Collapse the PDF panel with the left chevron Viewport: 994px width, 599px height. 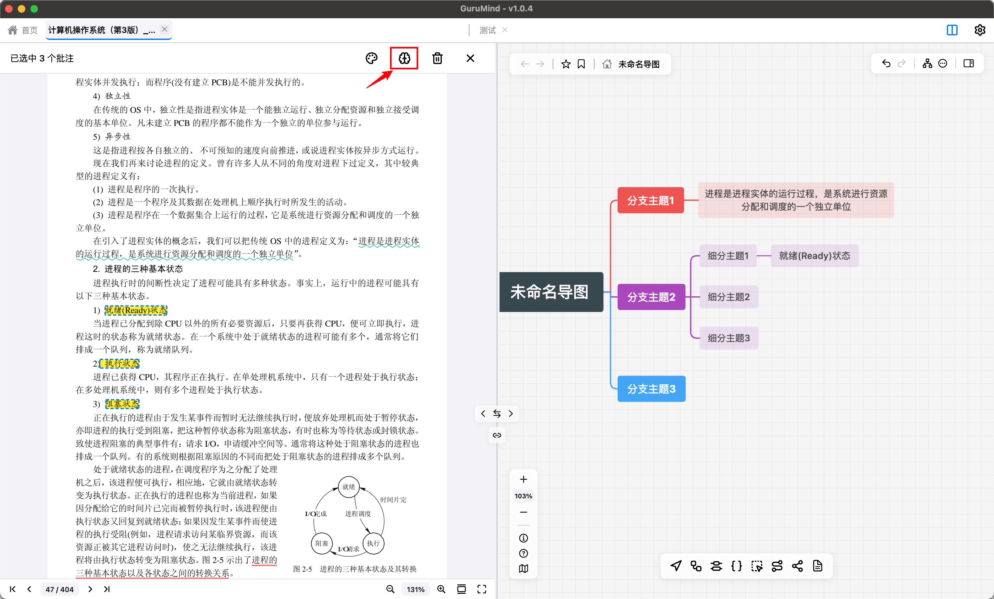point(483,413)
